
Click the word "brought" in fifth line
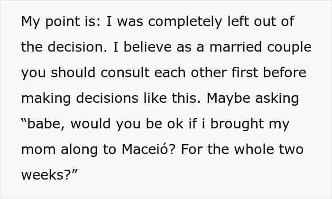237,125
